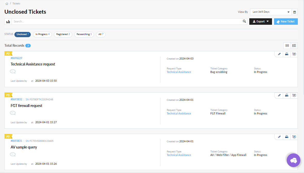Click the print icon on ticket #8696229
Image resolution: width=304 pixels, height=173 pixels.
(x=286, y=54)
